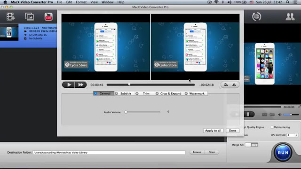Click the system volume menu bar icon
This screenshot has height=169, width=301.
[229, 2]
